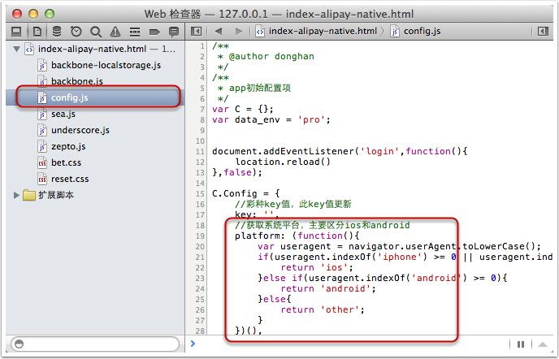Open the Console log speech bubble icon
The image size is (559, 359).
pyautogui.click(x=173, y=31)
